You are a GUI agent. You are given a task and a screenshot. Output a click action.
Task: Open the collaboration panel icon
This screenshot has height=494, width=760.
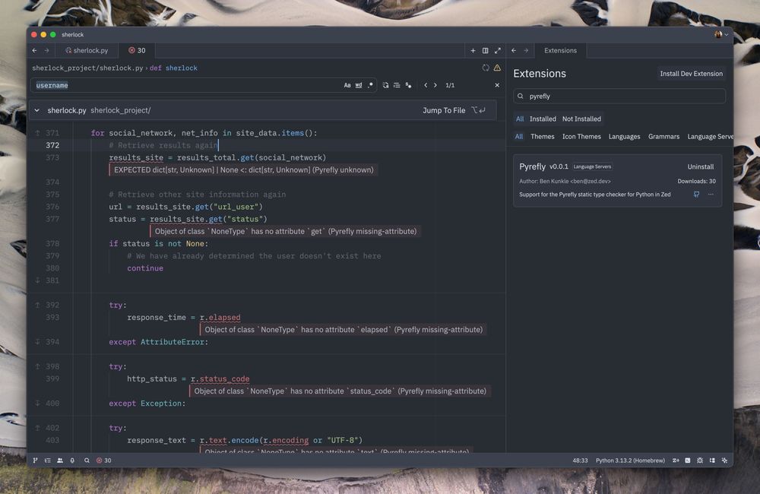59,461
